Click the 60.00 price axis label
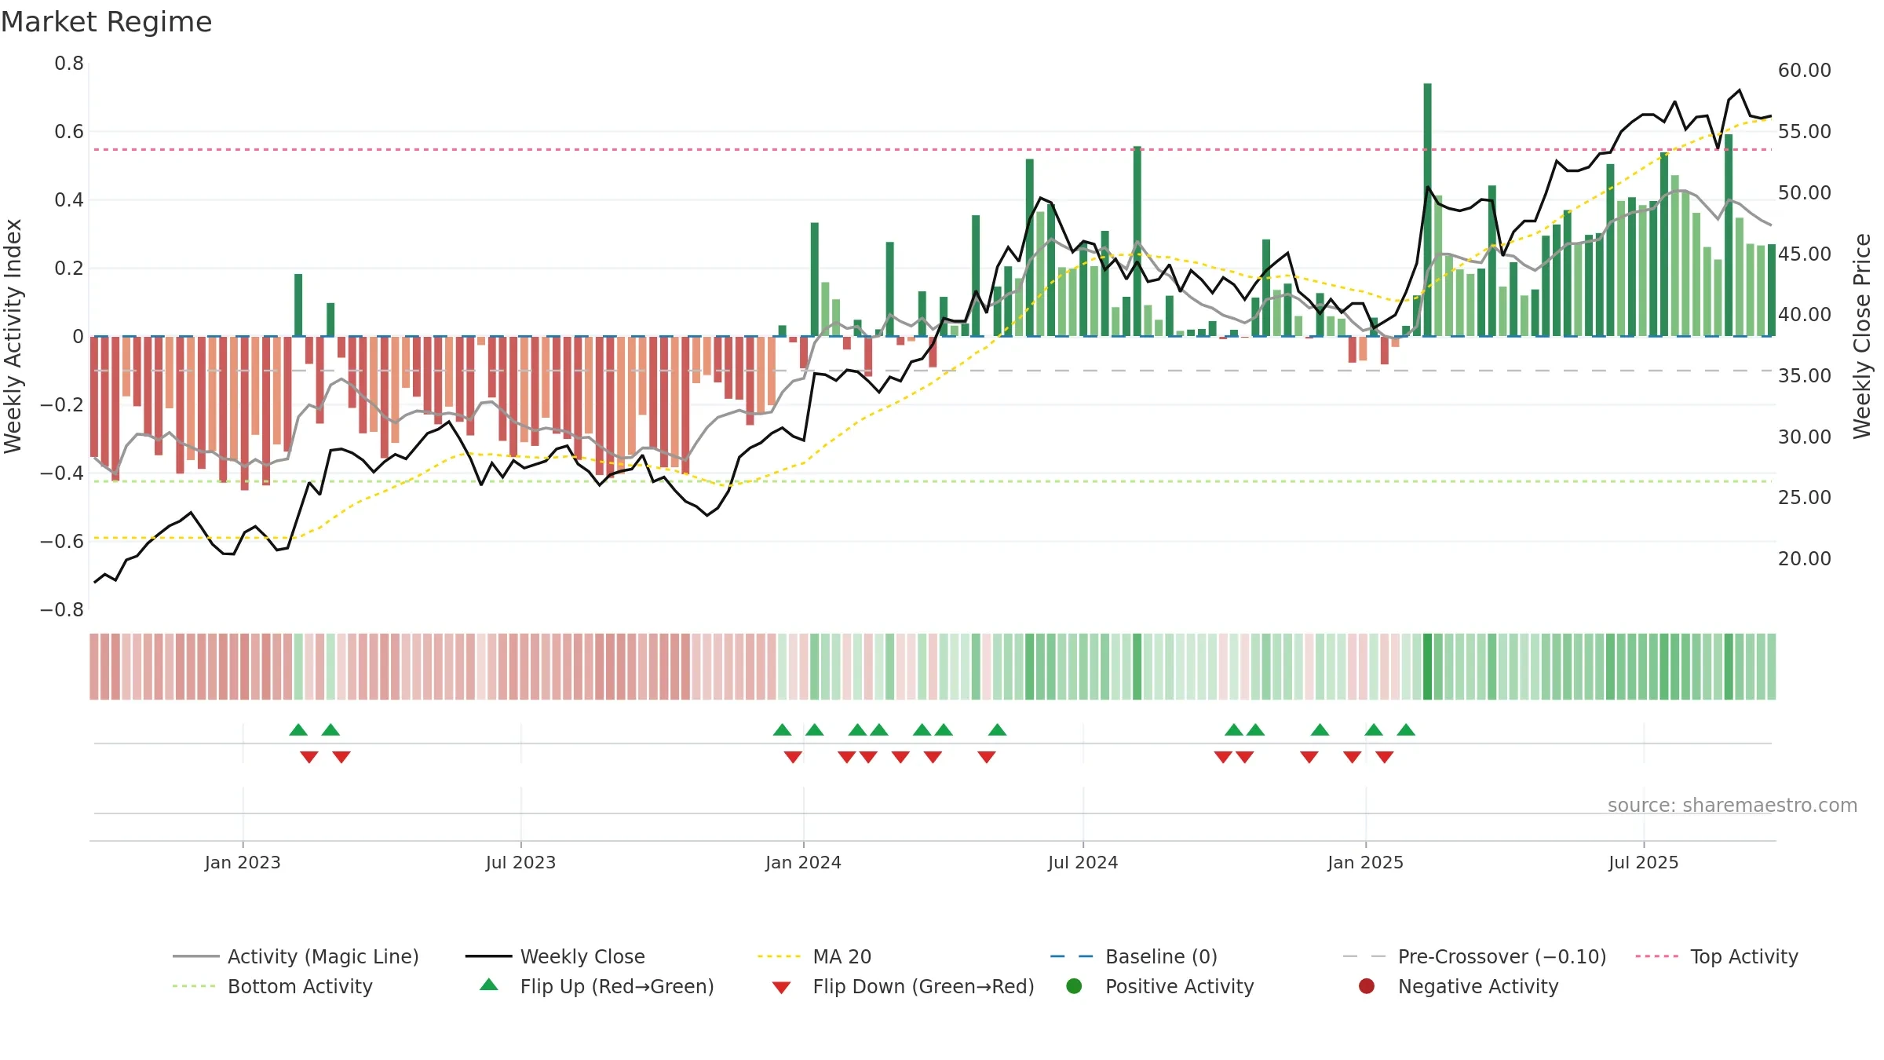Image resolution: width=1884 pixels, height=1060 pixels. [x=1805, y=70]
